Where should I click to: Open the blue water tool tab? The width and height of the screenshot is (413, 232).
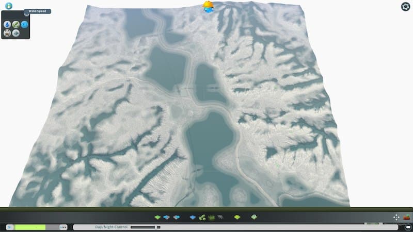(x=193, y=218)
